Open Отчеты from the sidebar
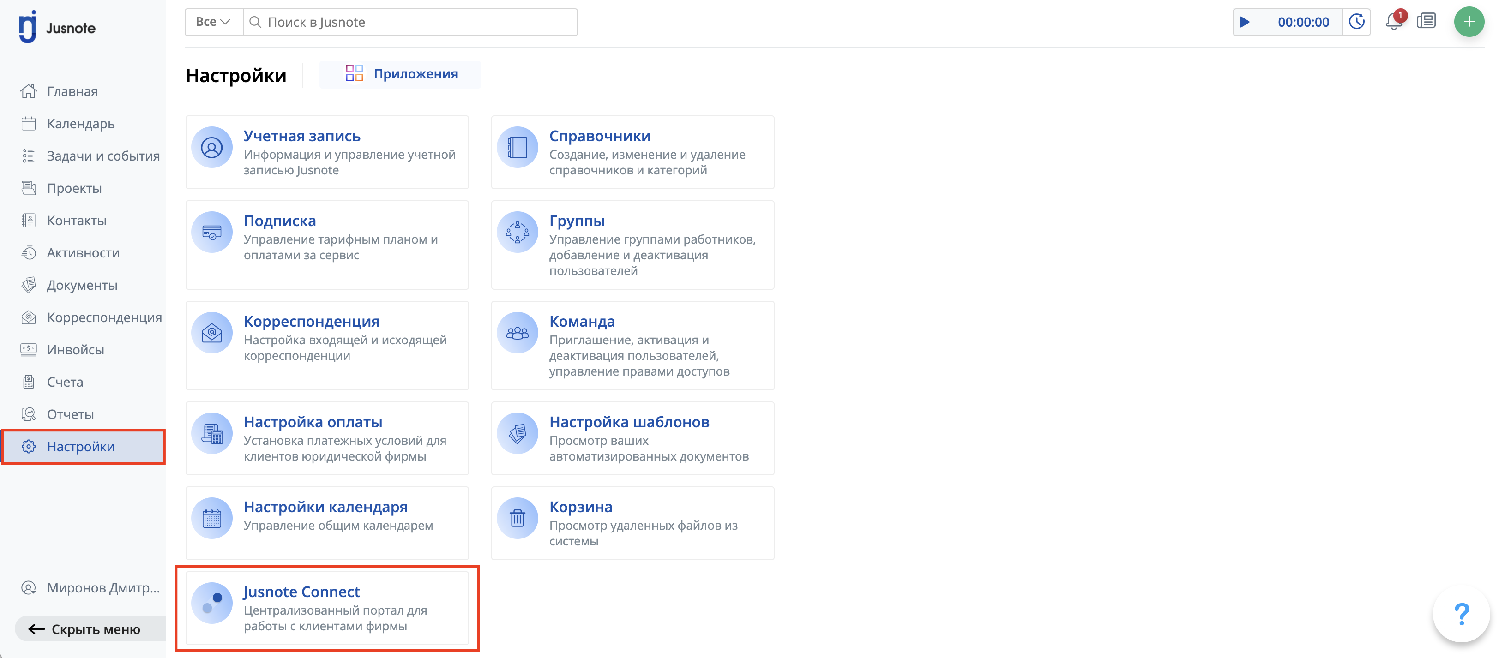The width and height of the screenshot is (1505, 658). 70,414
